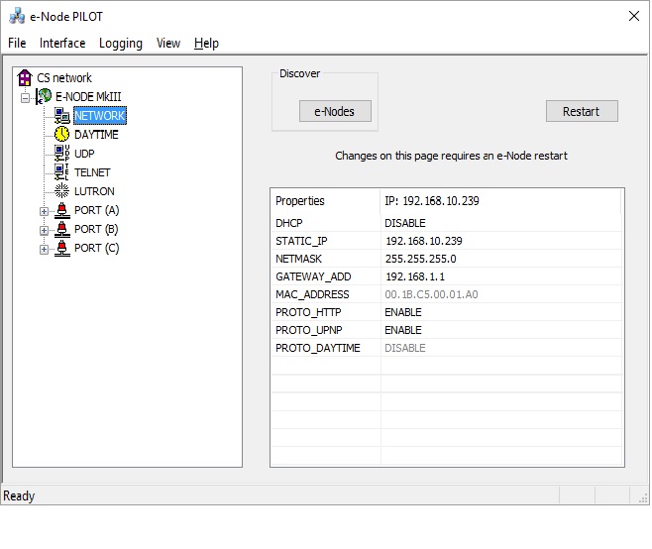Click the e-Node PILOT title bar app icon

click(17, 16)
